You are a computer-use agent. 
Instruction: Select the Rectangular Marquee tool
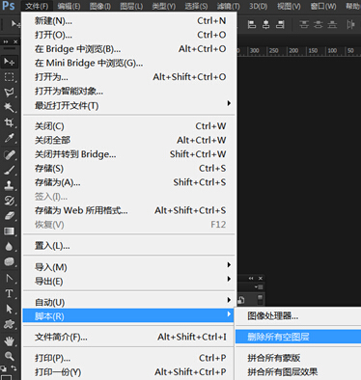pyautogui.click(x=9, y=77)
